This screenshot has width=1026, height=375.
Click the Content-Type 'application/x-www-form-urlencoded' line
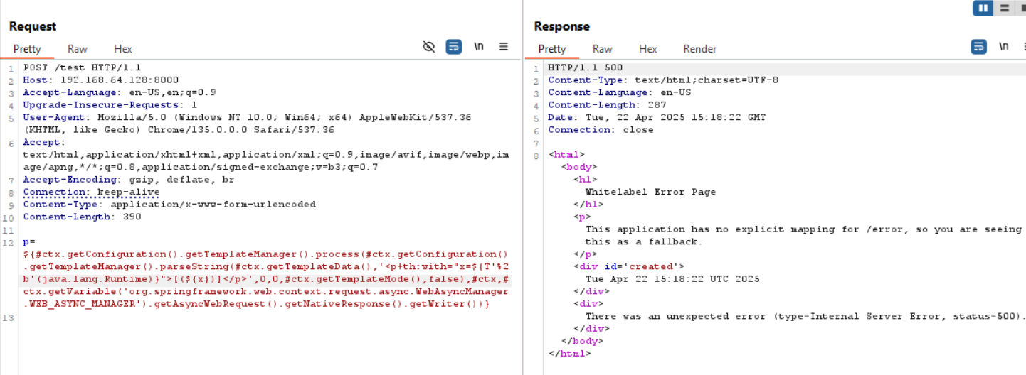[169, 205]
